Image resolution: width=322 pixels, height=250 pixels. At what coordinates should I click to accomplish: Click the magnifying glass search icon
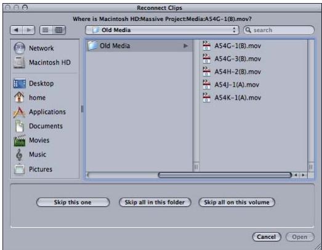tap(248, 30)
